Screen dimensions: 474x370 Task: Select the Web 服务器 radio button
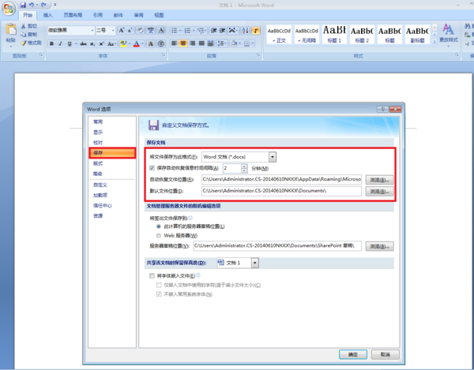pos(159,236)
